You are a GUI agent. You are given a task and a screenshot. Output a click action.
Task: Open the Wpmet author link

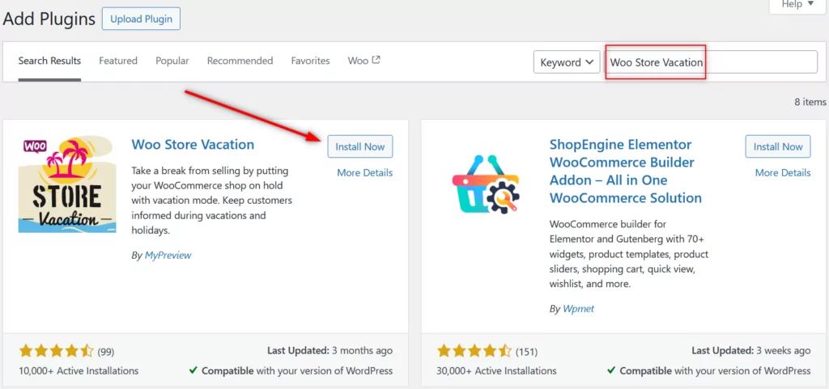click(x=578, y=309)
